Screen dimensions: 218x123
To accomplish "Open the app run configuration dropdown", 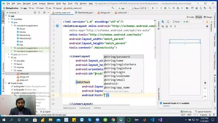I will point(123,8).
